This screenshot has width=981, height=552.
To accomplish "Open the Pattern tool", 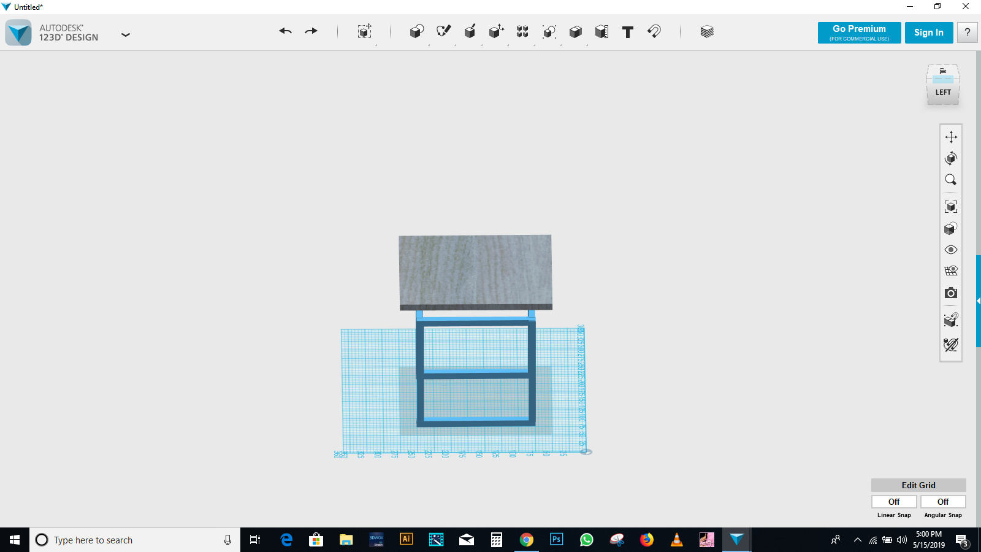I will coord(522,31).
